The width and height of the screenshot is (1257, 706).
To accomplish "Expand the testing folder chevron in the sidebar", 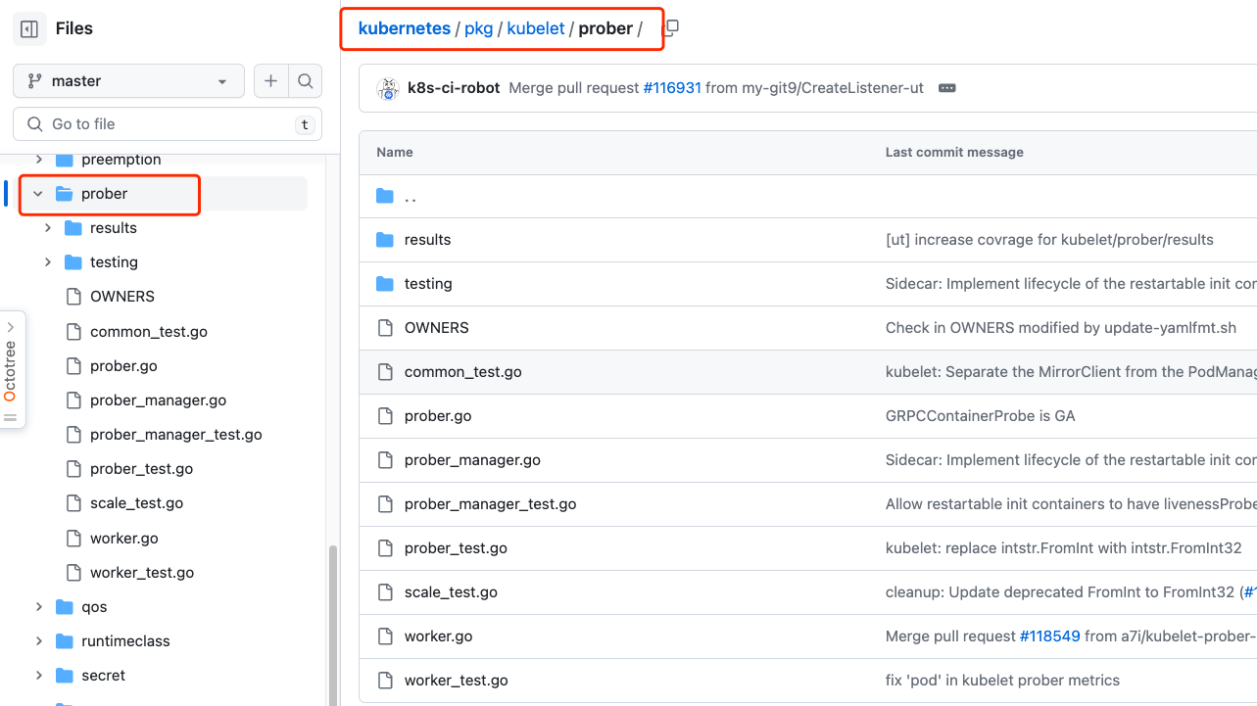I will [x=48, y=262].
